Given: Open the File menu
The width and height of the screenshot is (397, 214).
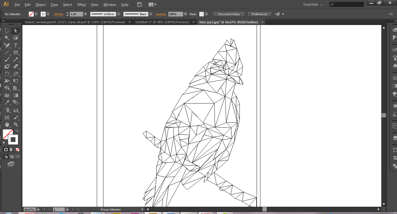Looking at the screenshot, I should (x=17, y=5).
